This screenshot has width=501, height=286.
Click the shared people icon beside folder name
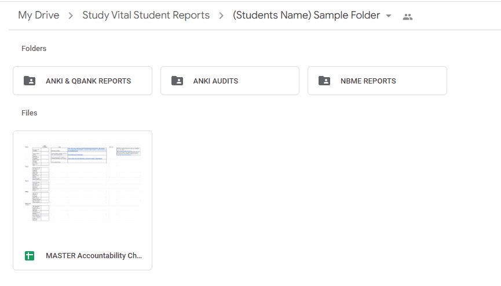[407, 17]
